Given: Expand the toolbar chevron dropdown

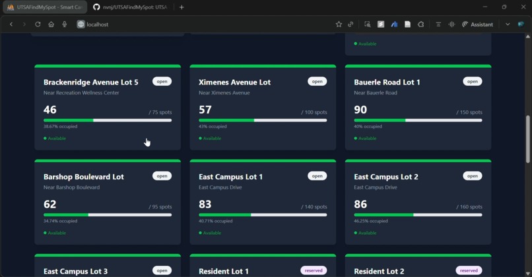Looking at the screenshot, I should (x=508, y=24).
